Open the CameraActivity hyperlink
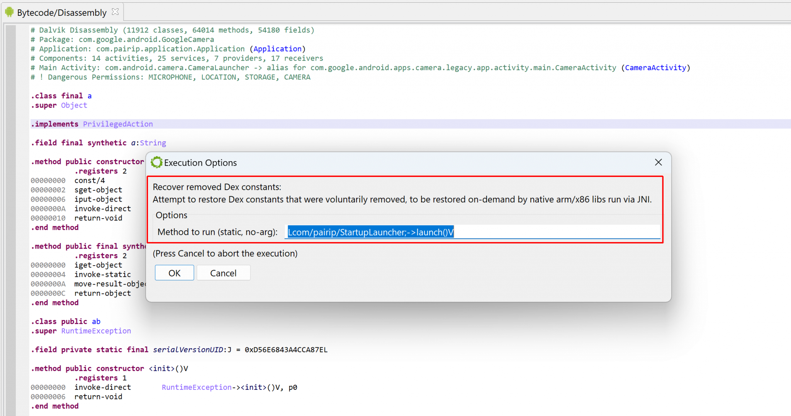791x416 pixels. (655, 67)
